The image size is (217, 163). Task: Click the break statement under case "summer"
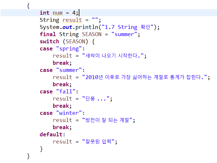pos(62,84)
